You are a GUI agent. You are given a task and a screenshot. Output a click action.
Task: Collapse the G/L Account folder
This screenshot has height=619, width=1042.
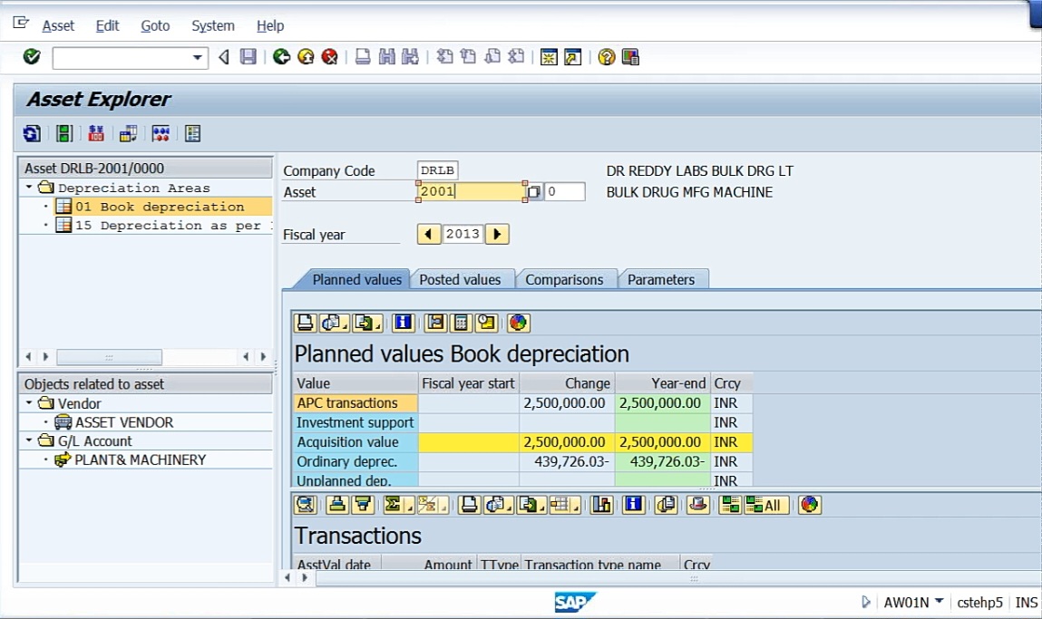click(29, 440)
